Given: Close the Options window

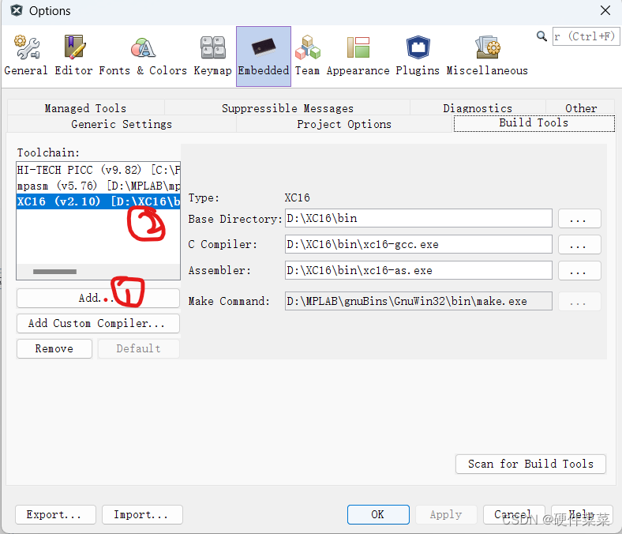Looking at the screenshot, I should (x=605, y=10).
